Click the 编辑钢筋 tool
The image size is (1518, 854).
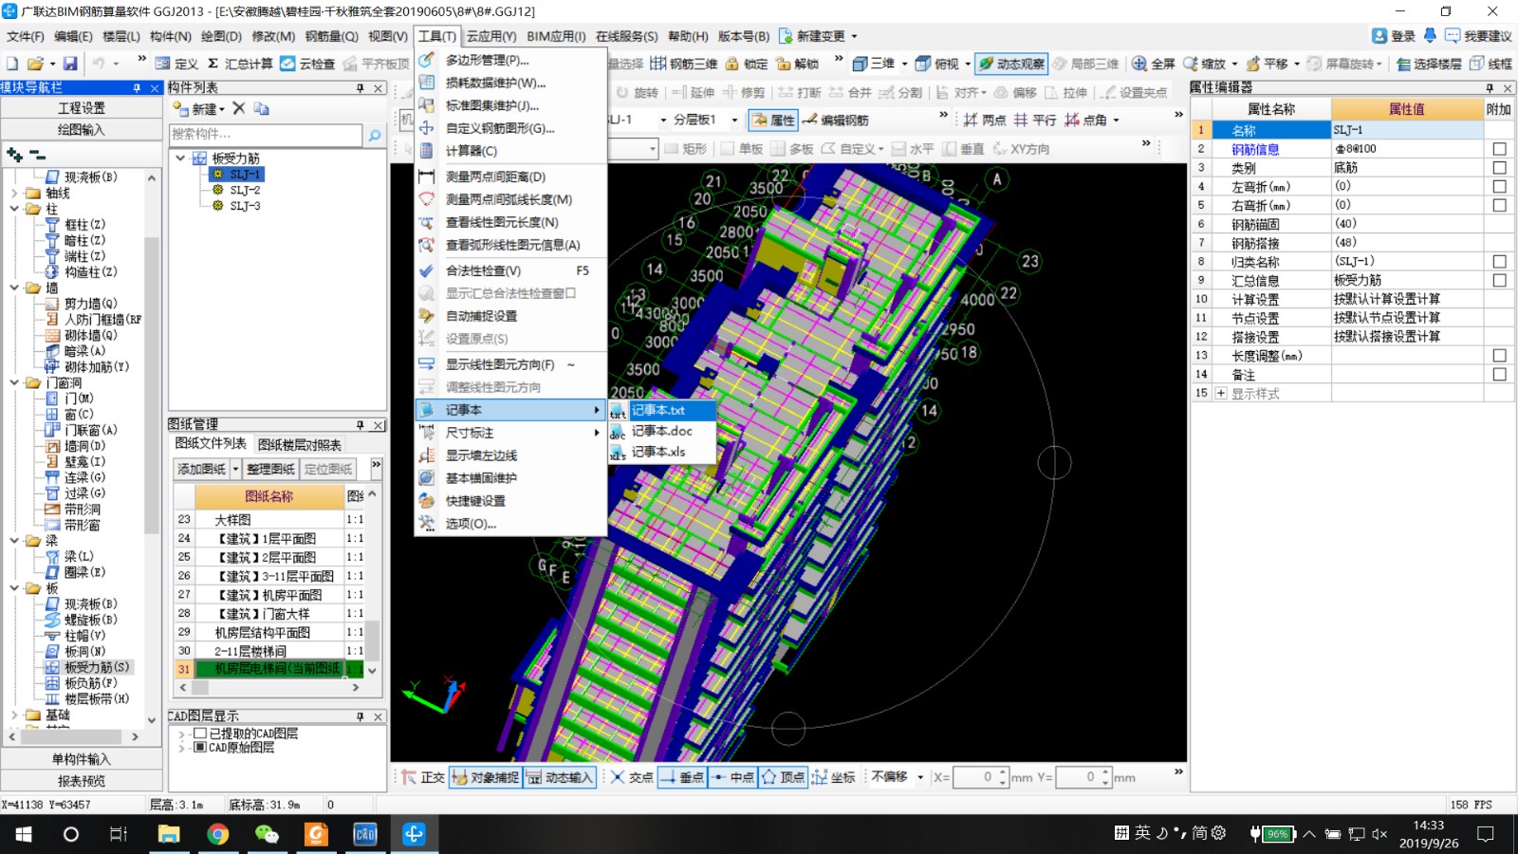pyautogui.click(x=835, y=120)
